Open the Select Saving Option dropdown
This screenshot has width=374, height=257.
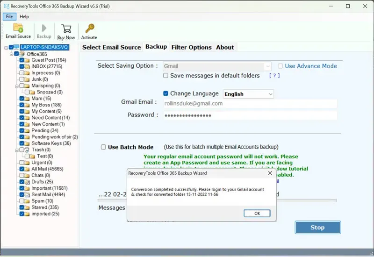coord(217,66)
